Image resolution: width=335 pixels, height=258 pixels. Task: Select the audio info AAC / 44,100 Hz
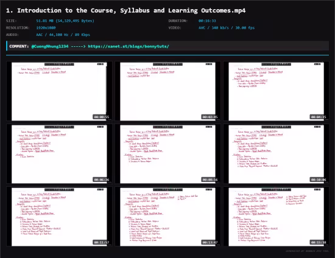[63, 35]
